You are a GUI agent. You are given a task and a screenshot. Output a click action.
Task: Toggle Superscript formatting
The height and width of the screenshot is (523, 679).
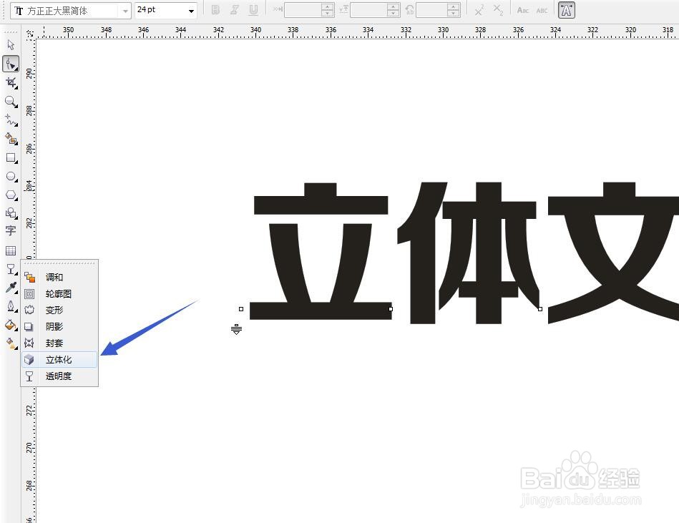479,10
